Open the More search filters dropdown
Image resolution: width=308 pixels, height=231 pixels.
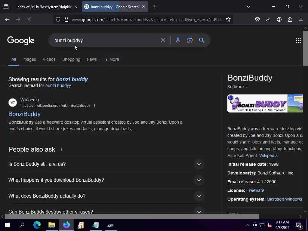112,59
